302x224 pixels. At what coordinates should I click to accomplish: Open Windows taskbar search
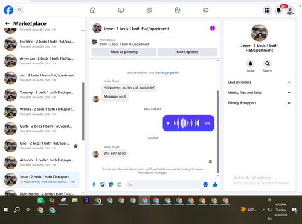click(x=17, y=210)
